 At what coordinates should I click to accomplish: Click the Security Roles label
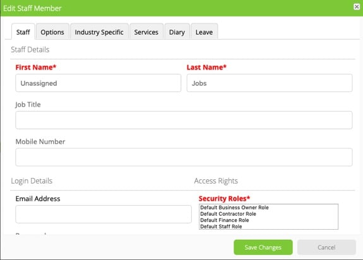pos(224,198)
